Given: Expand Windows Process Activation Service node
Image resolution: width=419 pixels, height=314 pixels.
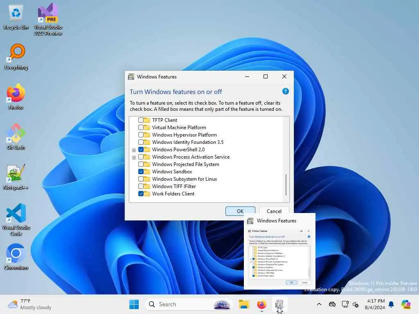Looking at the screenshot, I should pos(134,157).
